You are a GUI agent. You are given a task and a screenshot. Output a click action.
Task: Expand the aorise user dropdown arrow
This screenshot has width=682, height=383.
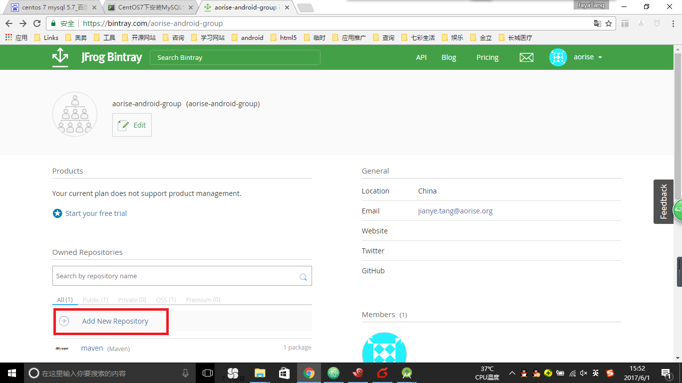point(600,57)
